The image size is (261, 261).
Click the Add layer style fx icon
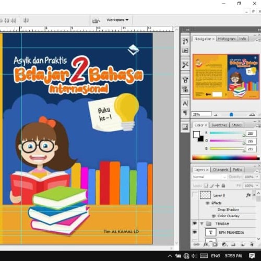pyautogui.click(x=206, y=244)
